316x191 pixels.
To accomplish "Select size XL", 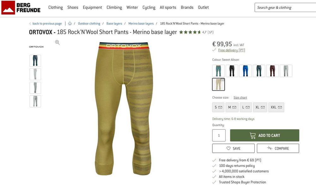I will (x=260, y=107).
